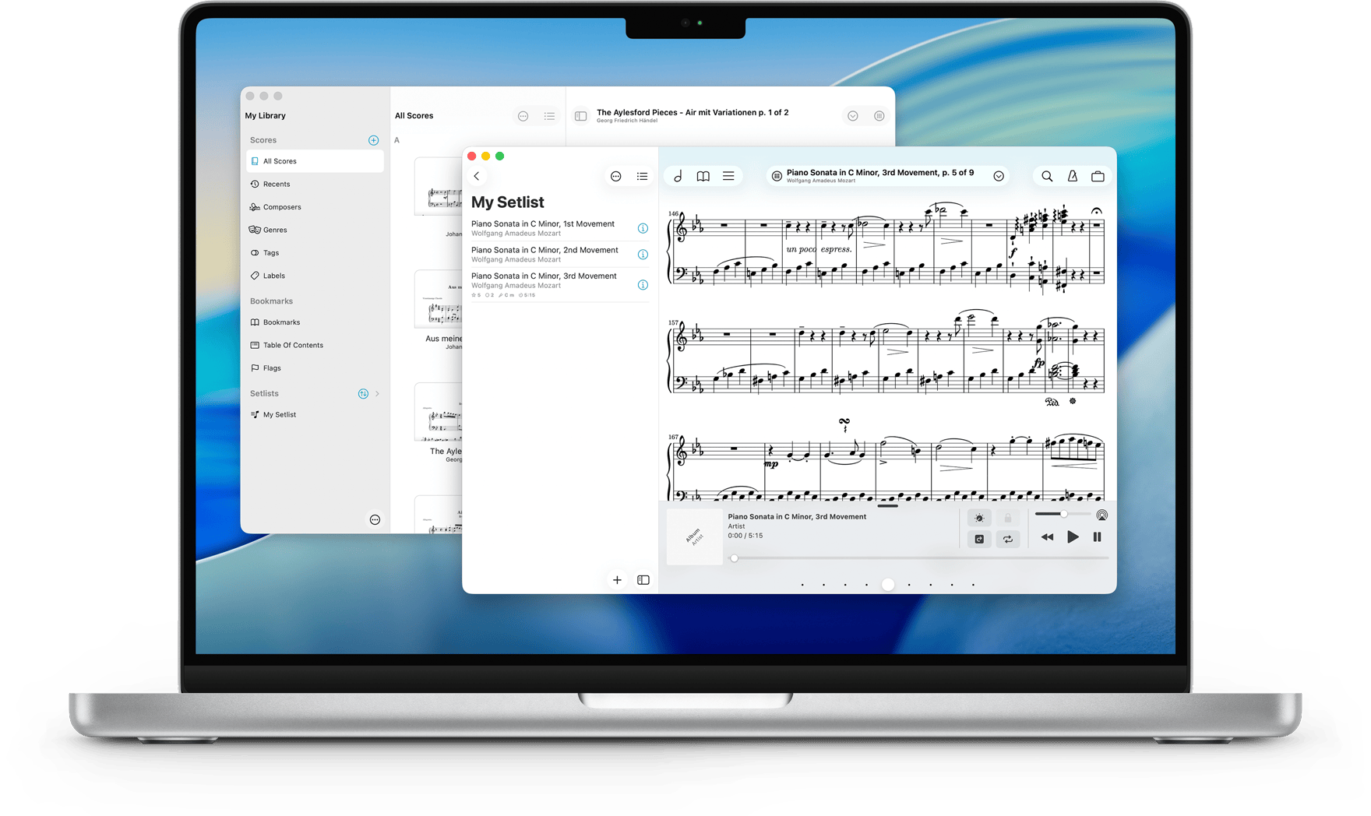Open Labels in library sidebar
Image resolution: width=1371 pixels, height=816 pixels.
pyautogui.click(x=315, y=276)
